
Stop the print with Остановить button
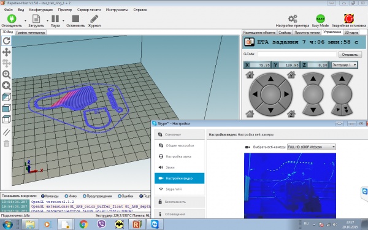tap(75, 19)
